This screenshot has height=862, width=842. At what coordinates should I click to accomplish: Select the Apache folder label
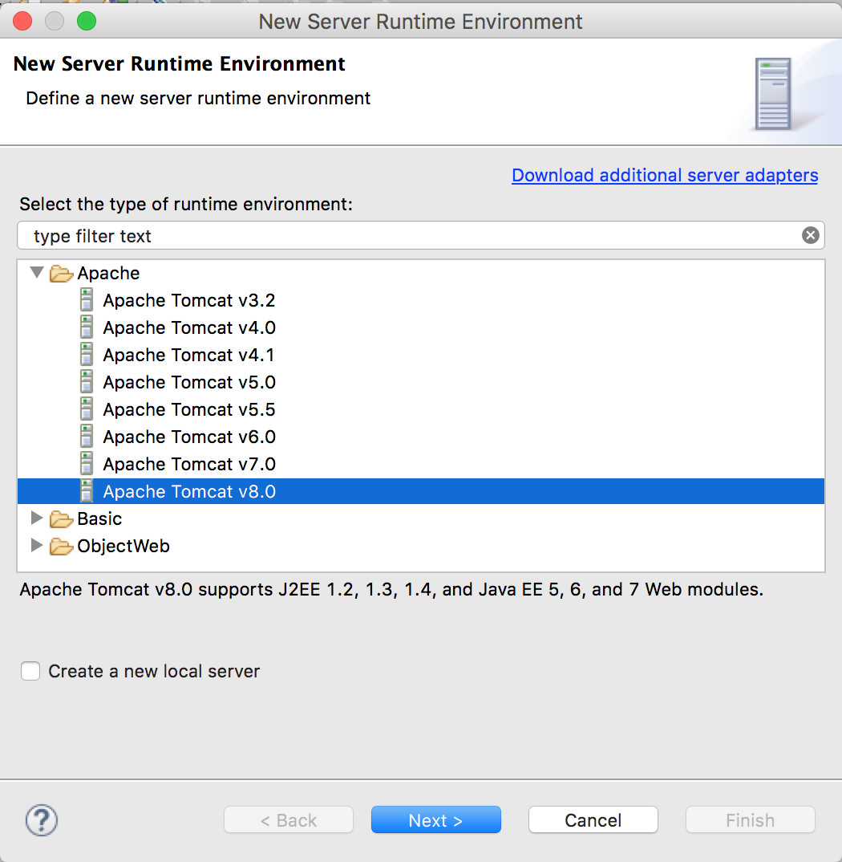tap(108, 273)
